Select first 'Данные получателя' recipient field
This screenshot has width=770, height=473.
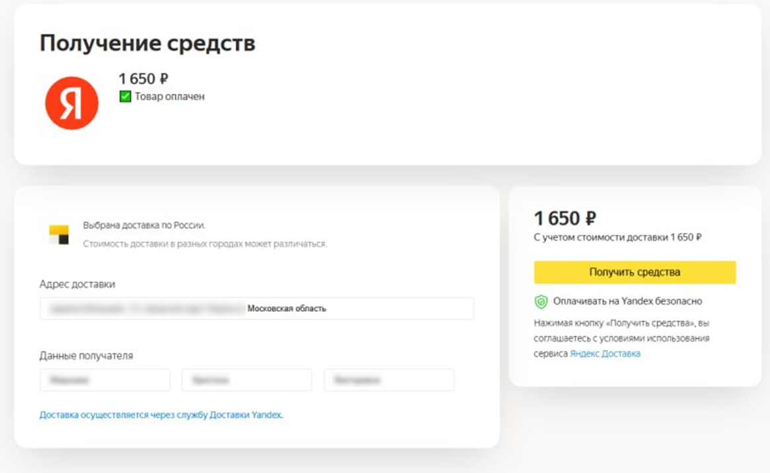coord(105,380)
